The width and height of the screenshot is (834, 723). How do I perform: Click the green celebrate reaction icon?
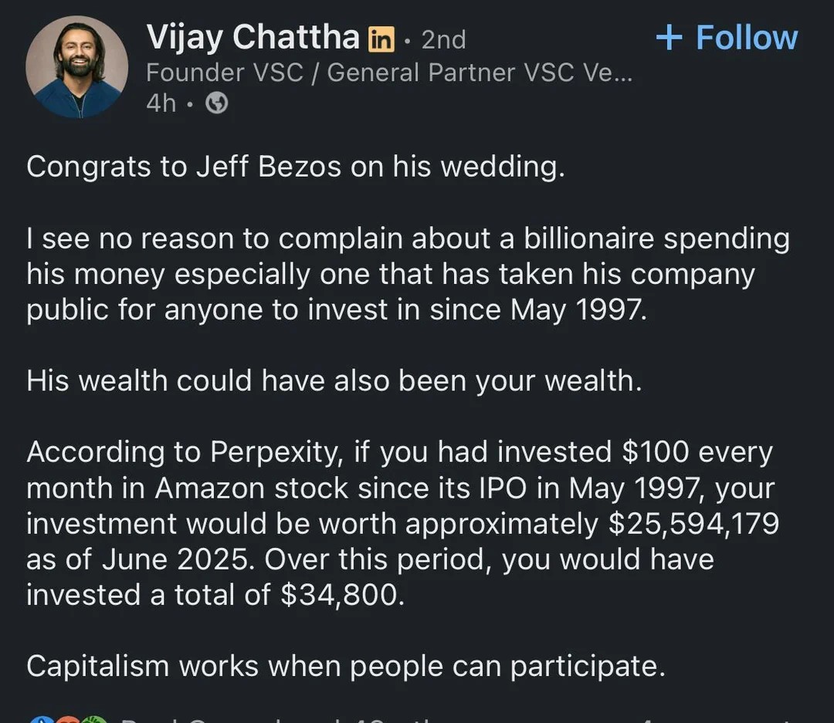(x=94, y=720)
